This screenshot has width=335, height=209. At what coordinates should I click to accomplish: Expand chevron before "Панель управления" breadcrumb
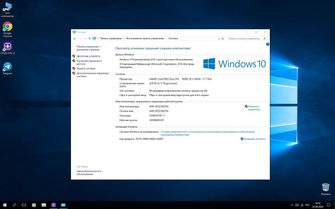98,38
